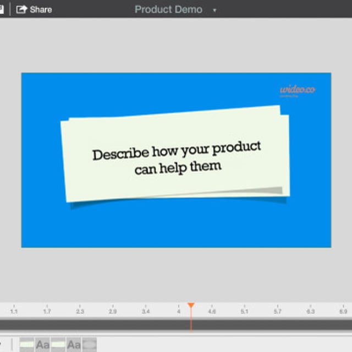The image size is (352, 352).
Task: Click the Share button
Action: point(34,9)
